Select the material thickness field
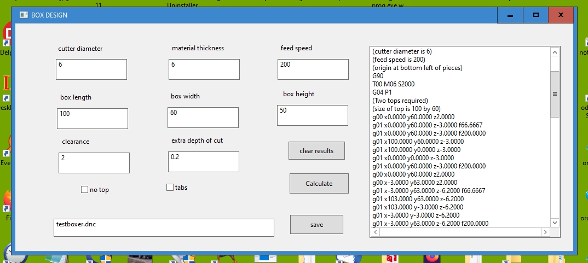Image resolution: width=588 pixels, height=263 pixels. pos(204,69)
